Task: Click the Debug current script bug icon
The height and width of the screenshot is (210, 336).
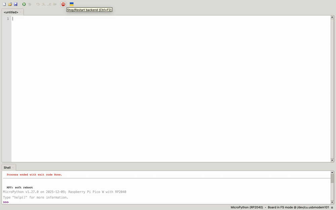Action: [30, 4]
